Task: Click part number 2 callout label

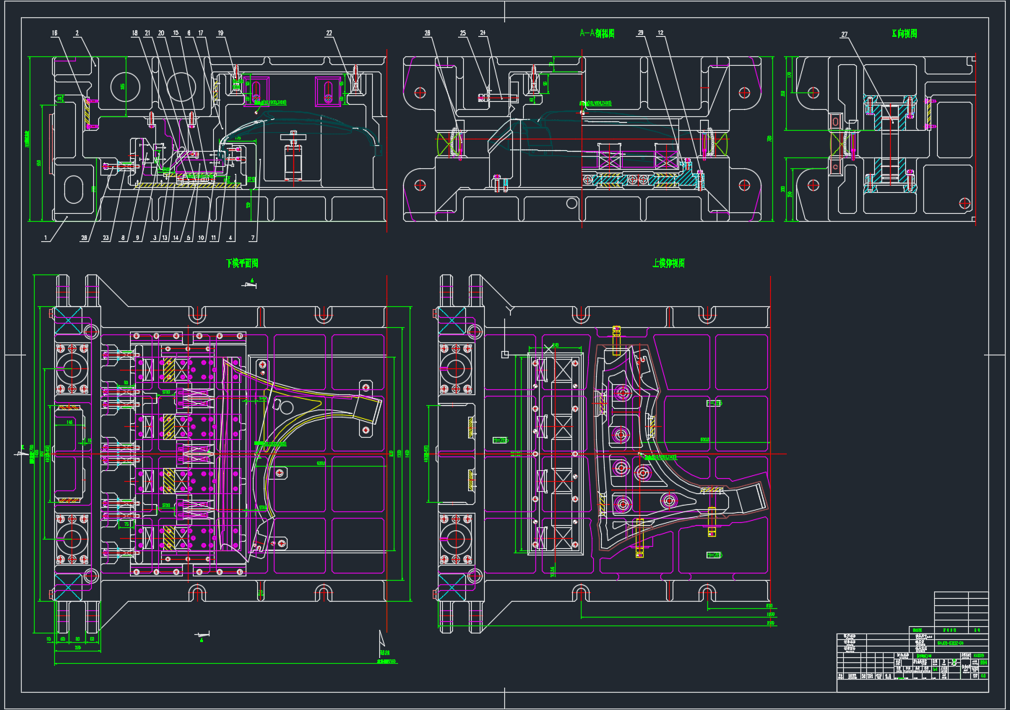Action: tap(77, 33)
